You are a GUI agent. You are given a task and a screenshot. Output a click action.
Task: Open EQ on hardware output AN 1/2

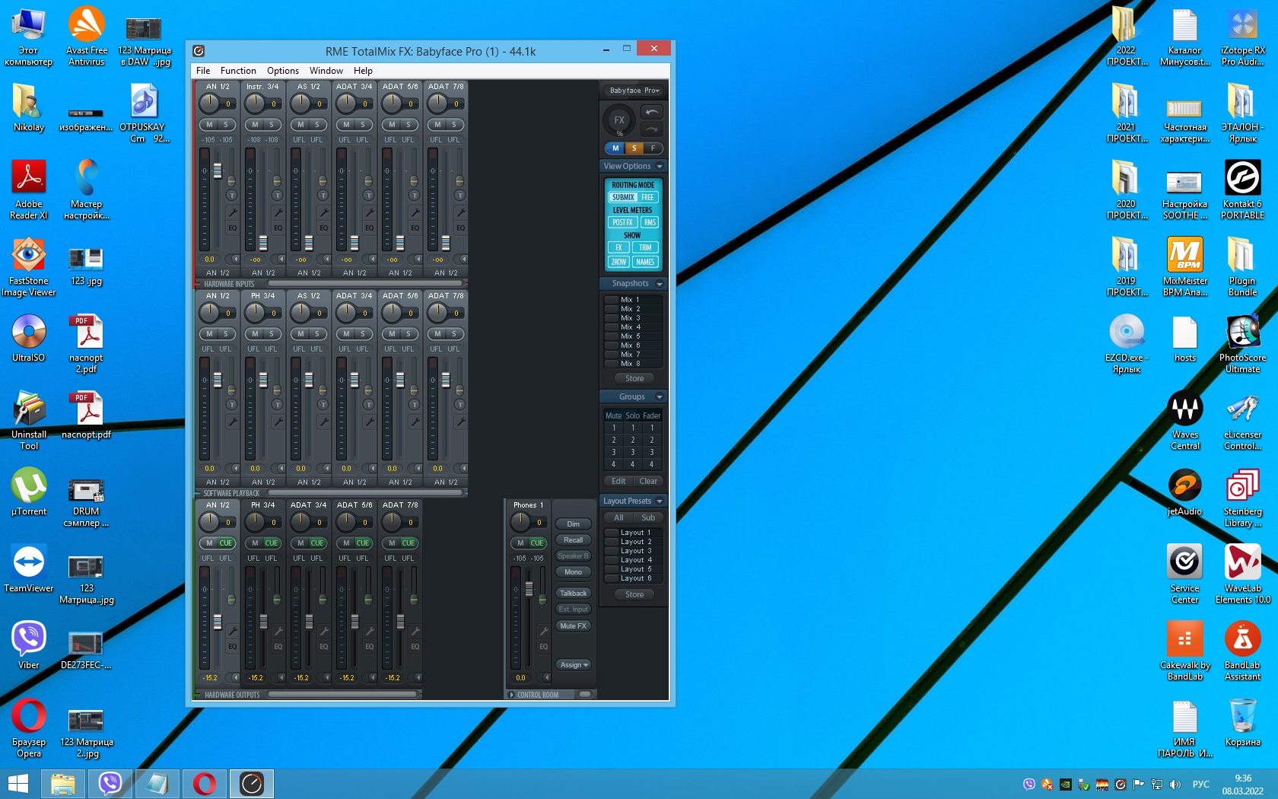[x=232, y=646]
